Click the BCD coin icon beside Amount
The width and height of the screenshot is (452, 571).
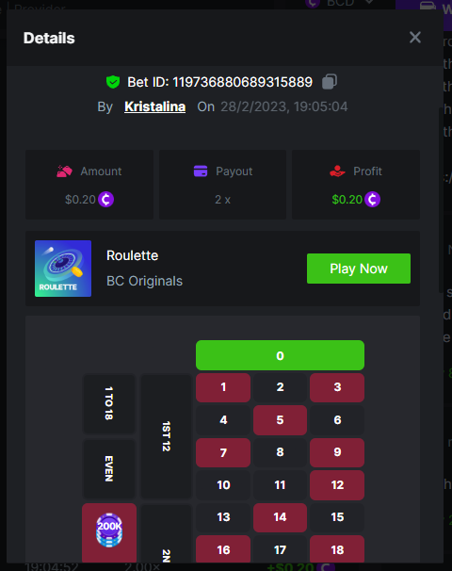(105, 199)
